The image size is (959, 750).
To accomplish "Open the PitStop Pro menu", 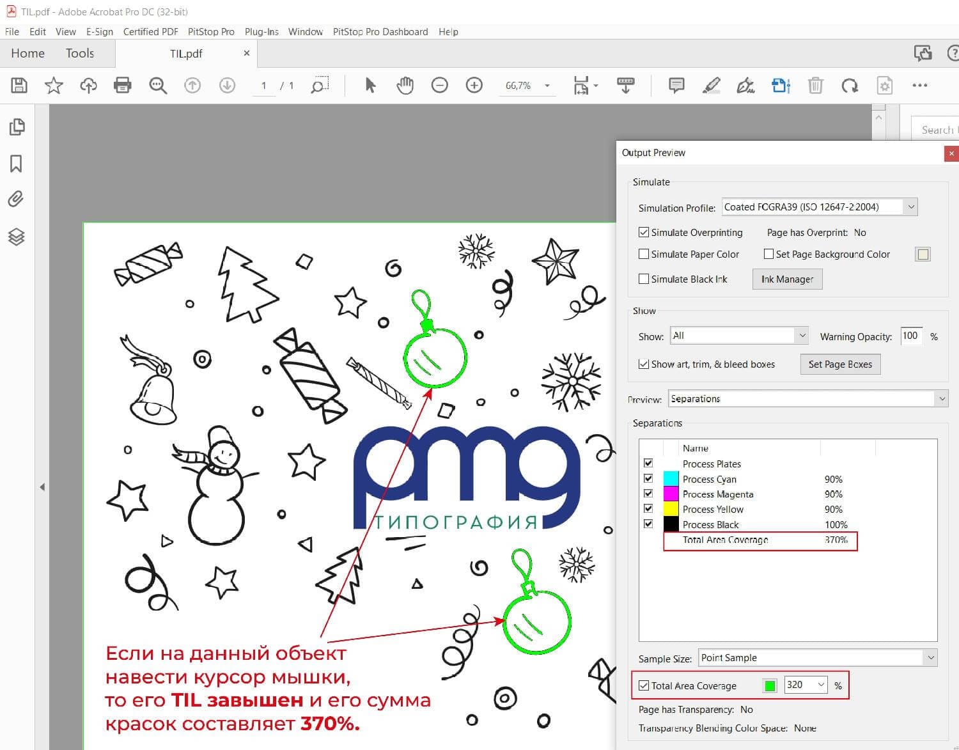I will click(x=211, y=31).
